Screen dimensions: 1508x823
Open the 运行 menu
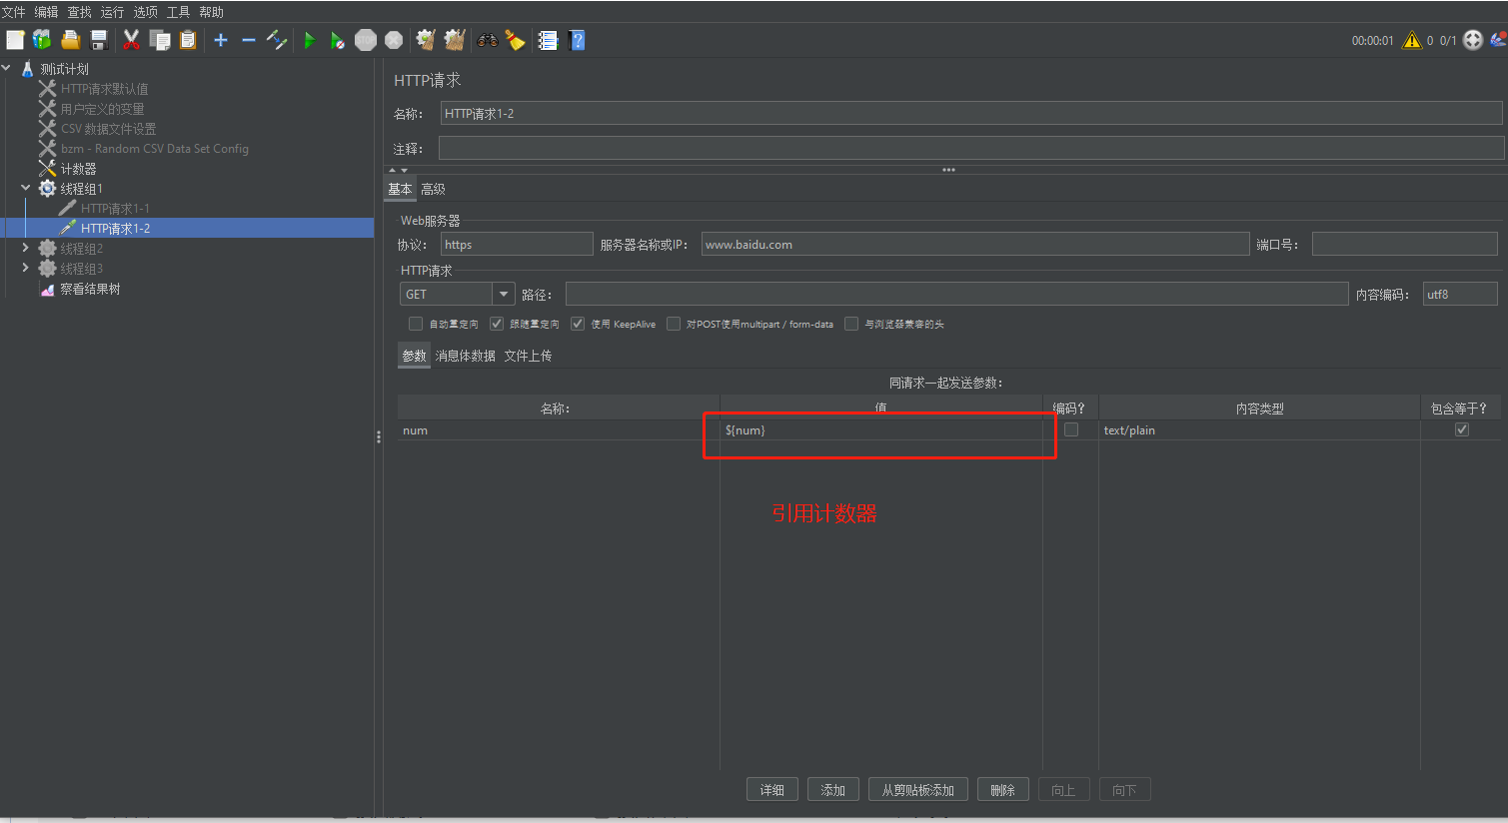coord(113,12)
